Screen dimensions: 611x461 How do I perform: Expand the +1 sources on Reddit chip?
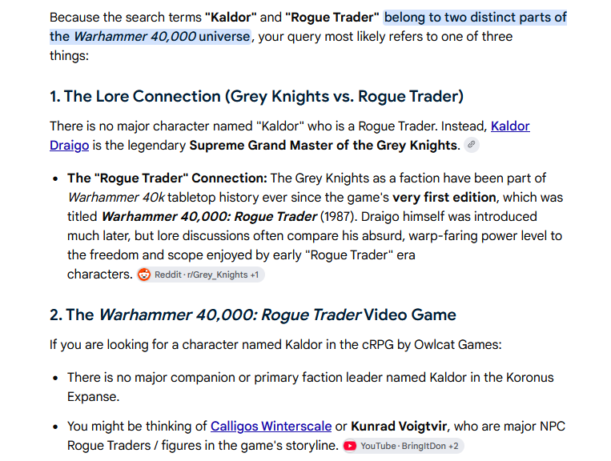(255, 275)
